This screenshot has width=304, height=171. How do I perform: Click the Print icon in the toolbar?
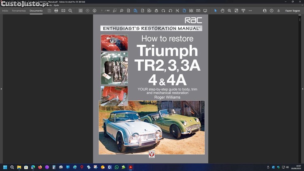pos(56,11)
